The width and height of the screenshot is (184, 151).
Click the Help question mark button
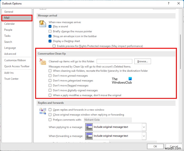[x=169, y=3]
